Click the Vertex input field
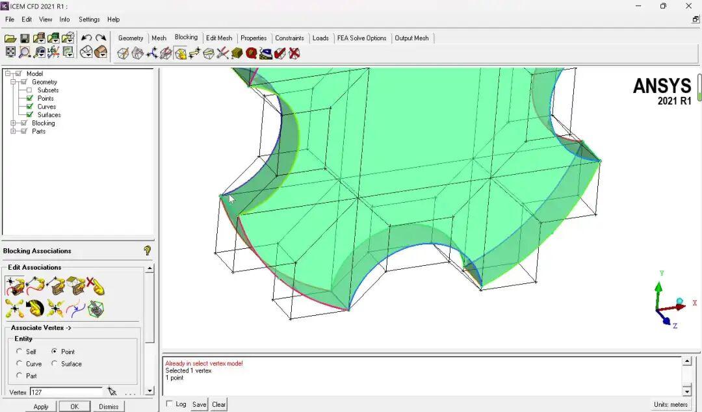Image resolution: width=702 pixels, height=412 pixels. (66, 393)
